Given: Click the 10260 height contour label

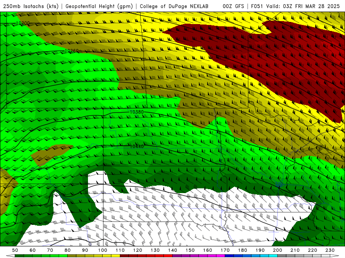Looking at the screenshot, I should point(72,51).
